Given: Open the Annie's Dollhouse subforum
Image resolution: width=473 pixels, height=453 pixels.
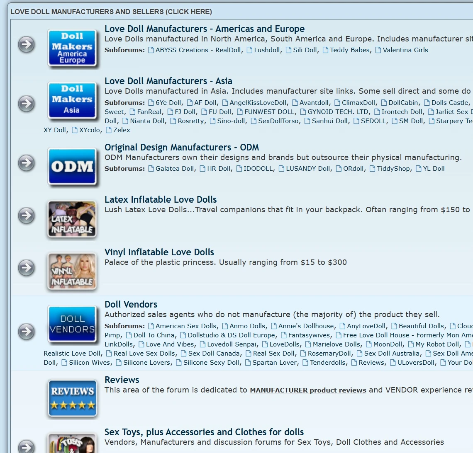Looking at the screenshot, I should (306, 326).
